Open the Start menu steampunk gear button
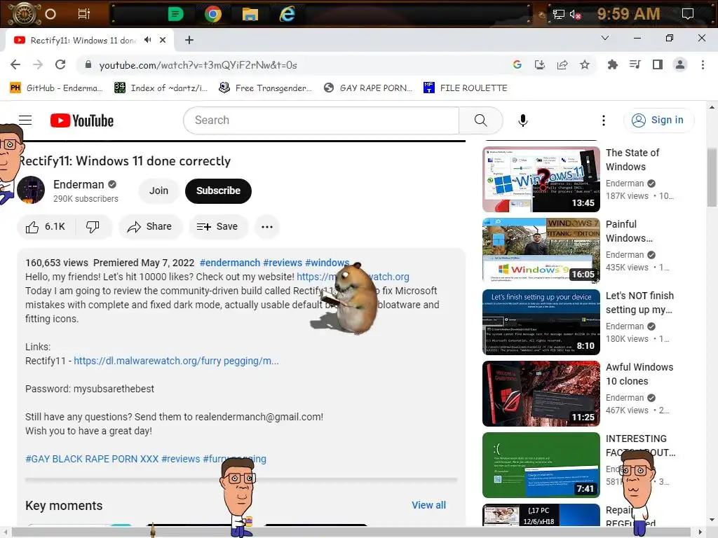This screenshot has height=538, width=718. 23,14
